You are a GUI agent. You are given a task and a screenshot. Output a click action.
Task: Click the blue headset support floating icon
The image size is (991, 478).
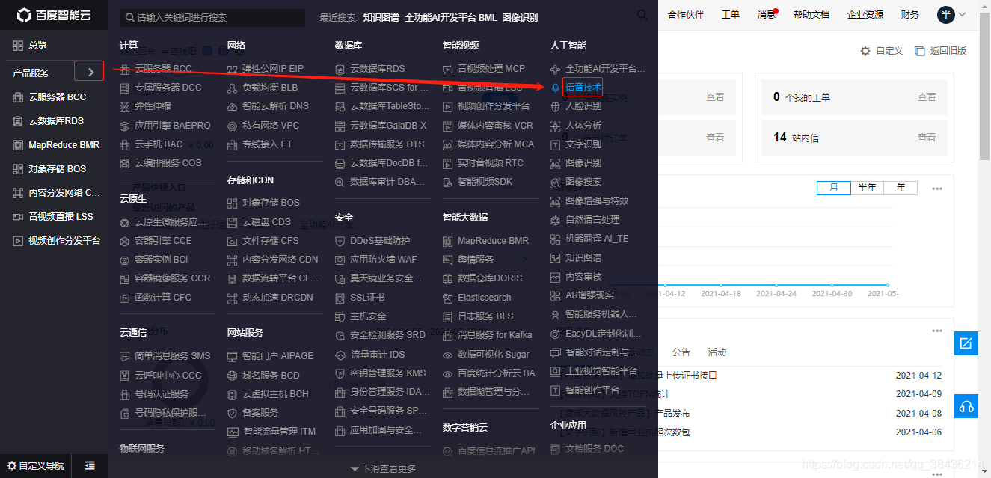pyautogui.click(x=966, y=406)
